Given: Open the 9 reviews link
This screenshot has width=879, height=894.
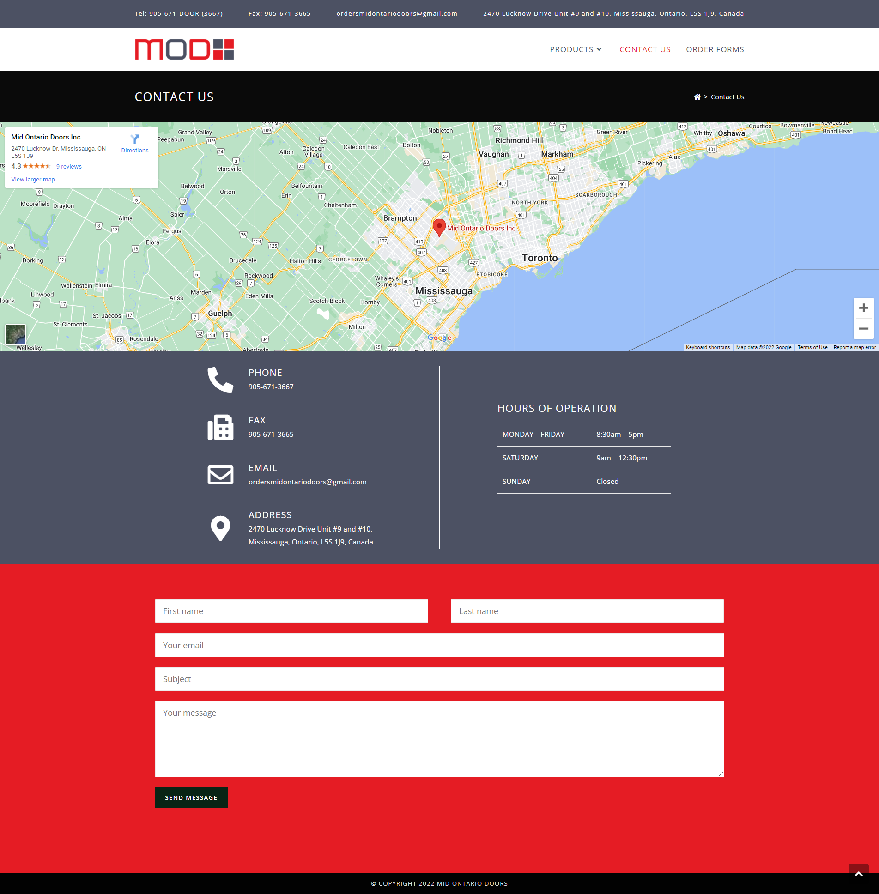Looking at the screenshot, I should pos(69,167).
